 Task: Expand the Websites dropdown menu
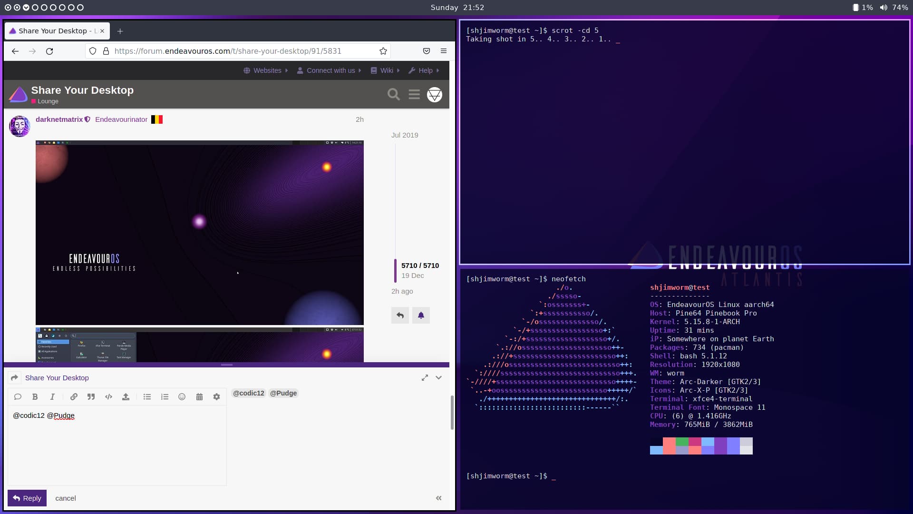pyautogui.click(x=266, y=70)
